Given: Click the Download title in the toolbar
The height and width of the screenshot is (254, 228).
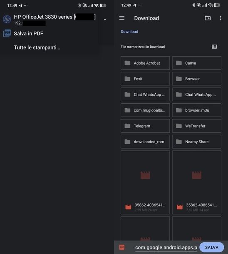Looking at the screenshot, I should coord(146,18).
